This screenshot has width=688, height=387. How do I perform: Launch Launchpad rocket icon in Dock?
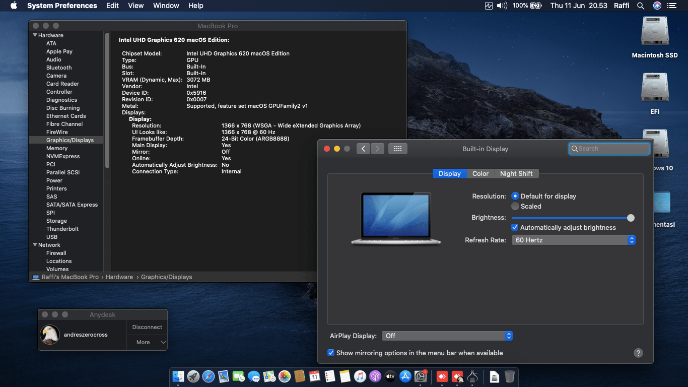193,376
